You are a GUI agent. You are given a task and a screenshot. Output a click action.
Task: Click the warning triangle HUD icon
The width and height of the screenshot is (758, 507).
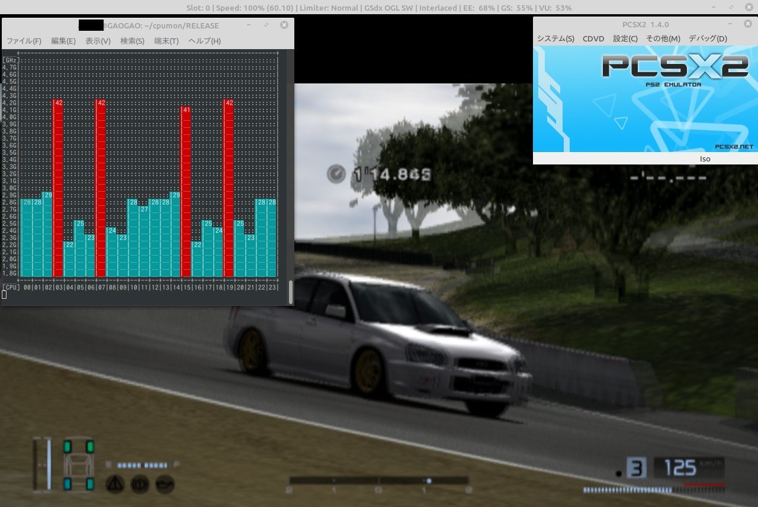tap(115, 484)
